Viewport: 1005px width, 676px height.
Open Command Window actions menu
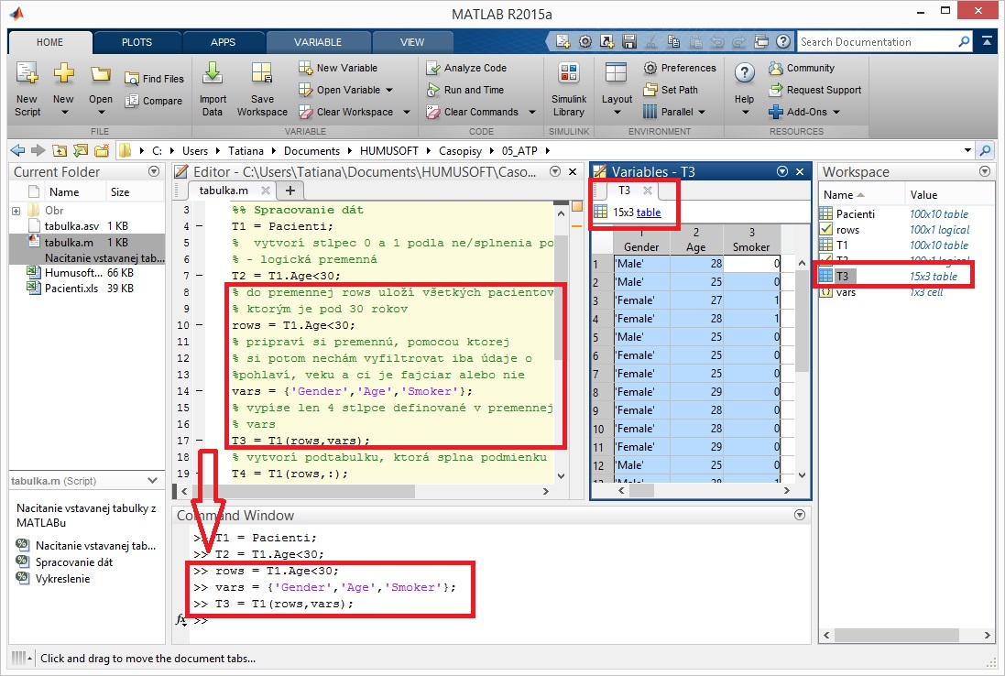(800, 515)
